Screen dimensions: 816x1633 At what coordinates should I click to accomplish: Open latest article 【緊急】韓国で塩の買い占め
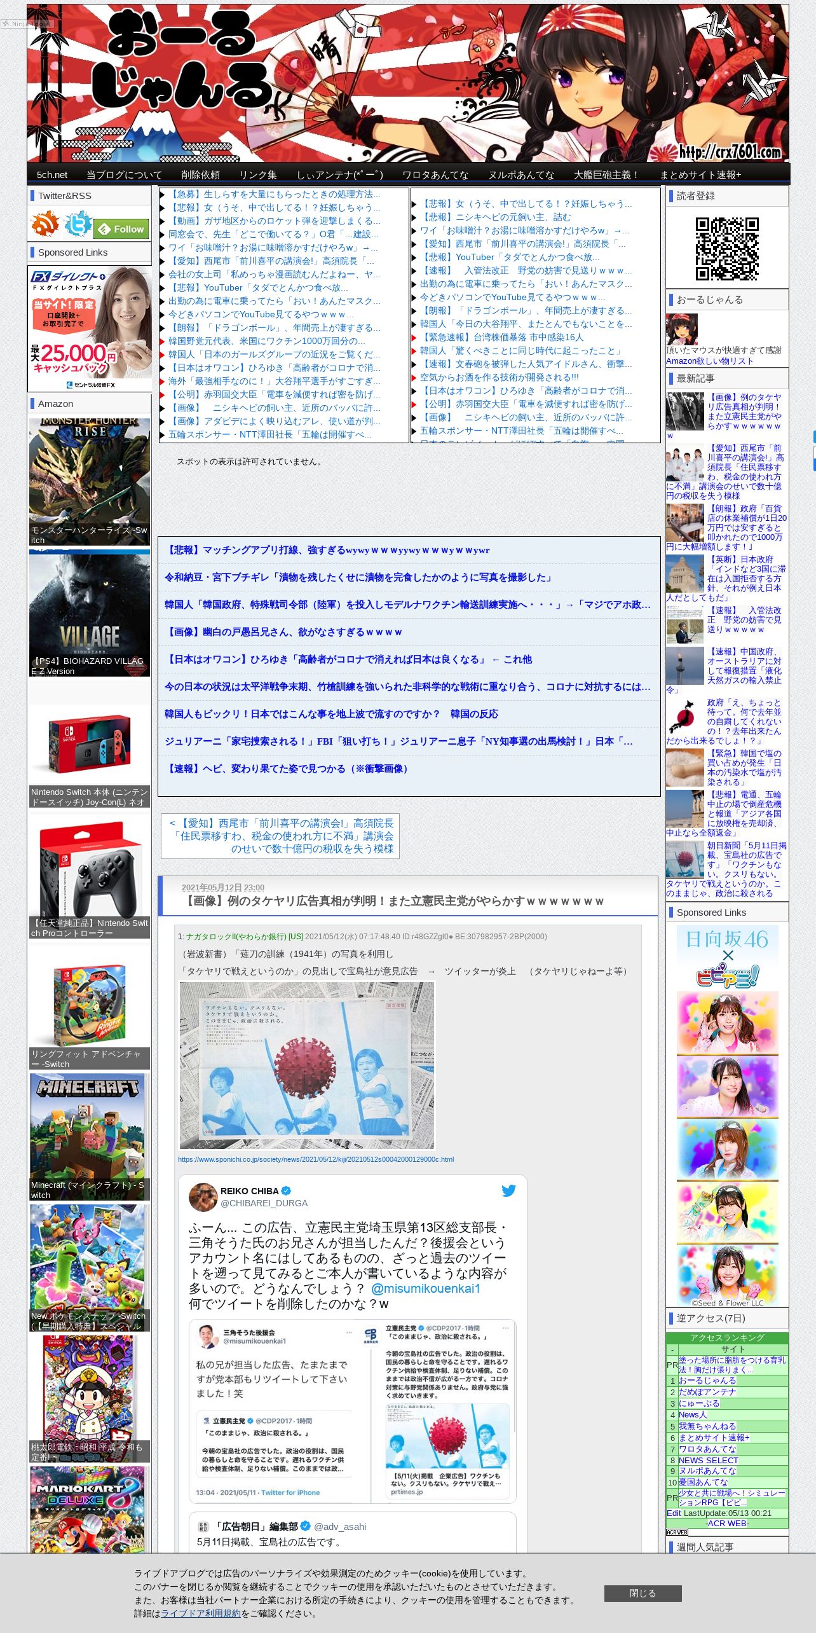[x=727, y=768]
